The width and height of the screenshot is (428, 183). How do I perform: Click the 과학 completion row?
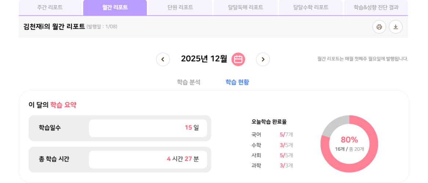(272, 165)
